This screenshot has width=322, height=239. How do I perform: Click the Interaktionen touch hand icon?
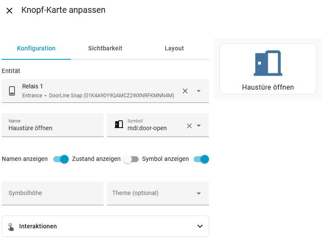[x=11, y=227]
